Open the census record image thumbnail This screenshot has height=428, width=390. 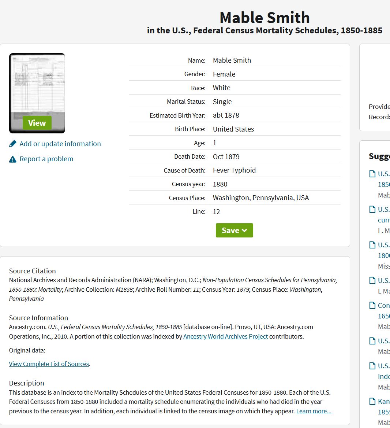tap(37, 93)
